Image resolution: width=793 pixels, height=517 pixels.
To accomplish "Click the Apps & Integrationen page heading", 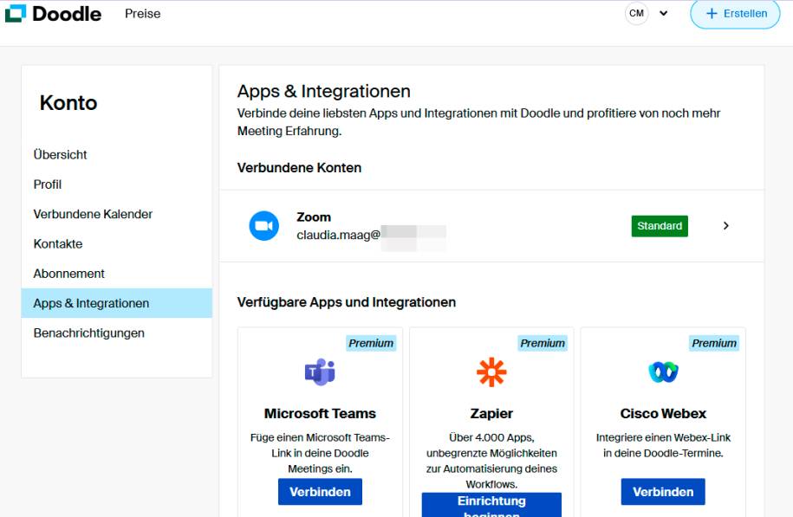I will (x=323, y=91).
